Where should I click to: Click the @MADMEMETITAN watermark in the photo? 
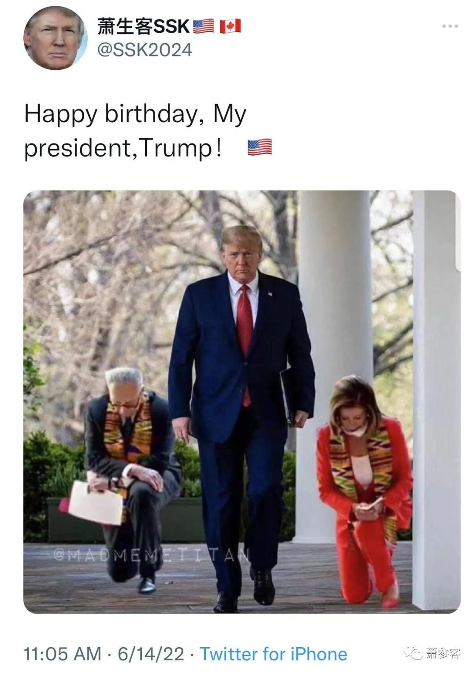pyautogui.click(x=151, y=554)
